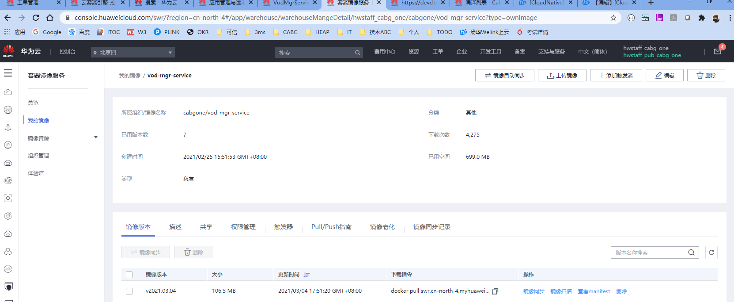
Task: Click 查看manifest link for v2021.03.04
Action: [594, 291]
